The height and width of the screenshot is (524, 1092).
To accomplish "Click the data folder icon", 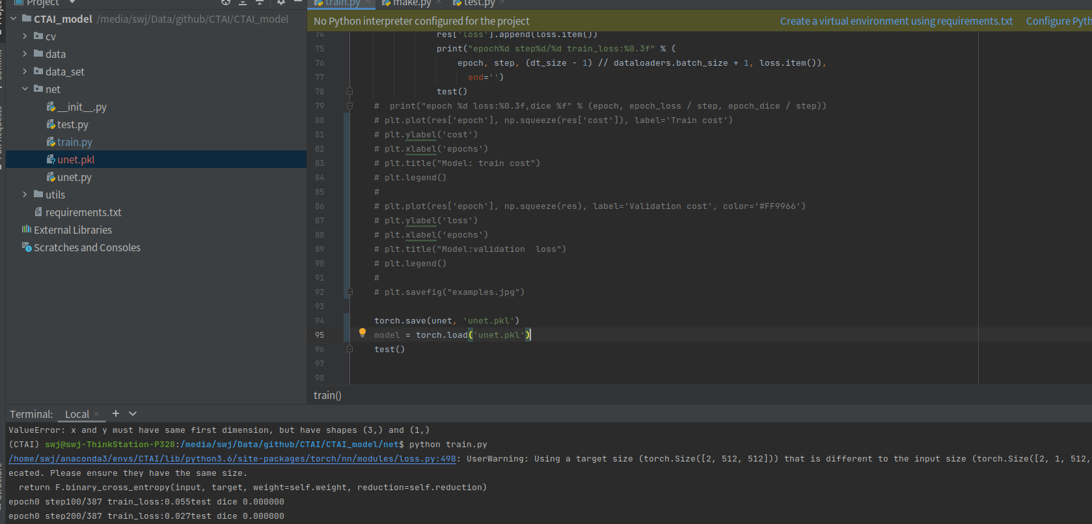I will [38, 54].
